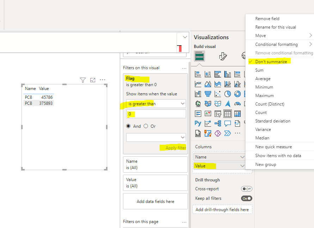Select the globe map visual
Image resolution: width=314 pixels, height=228 pixels.
(x=198, y=104)
